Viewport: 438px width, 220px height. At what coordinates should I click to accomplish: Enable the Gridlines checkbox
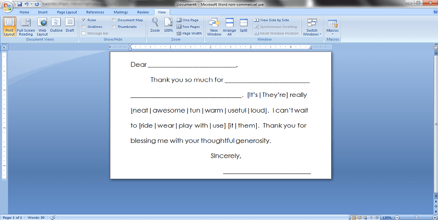[83, 26]
